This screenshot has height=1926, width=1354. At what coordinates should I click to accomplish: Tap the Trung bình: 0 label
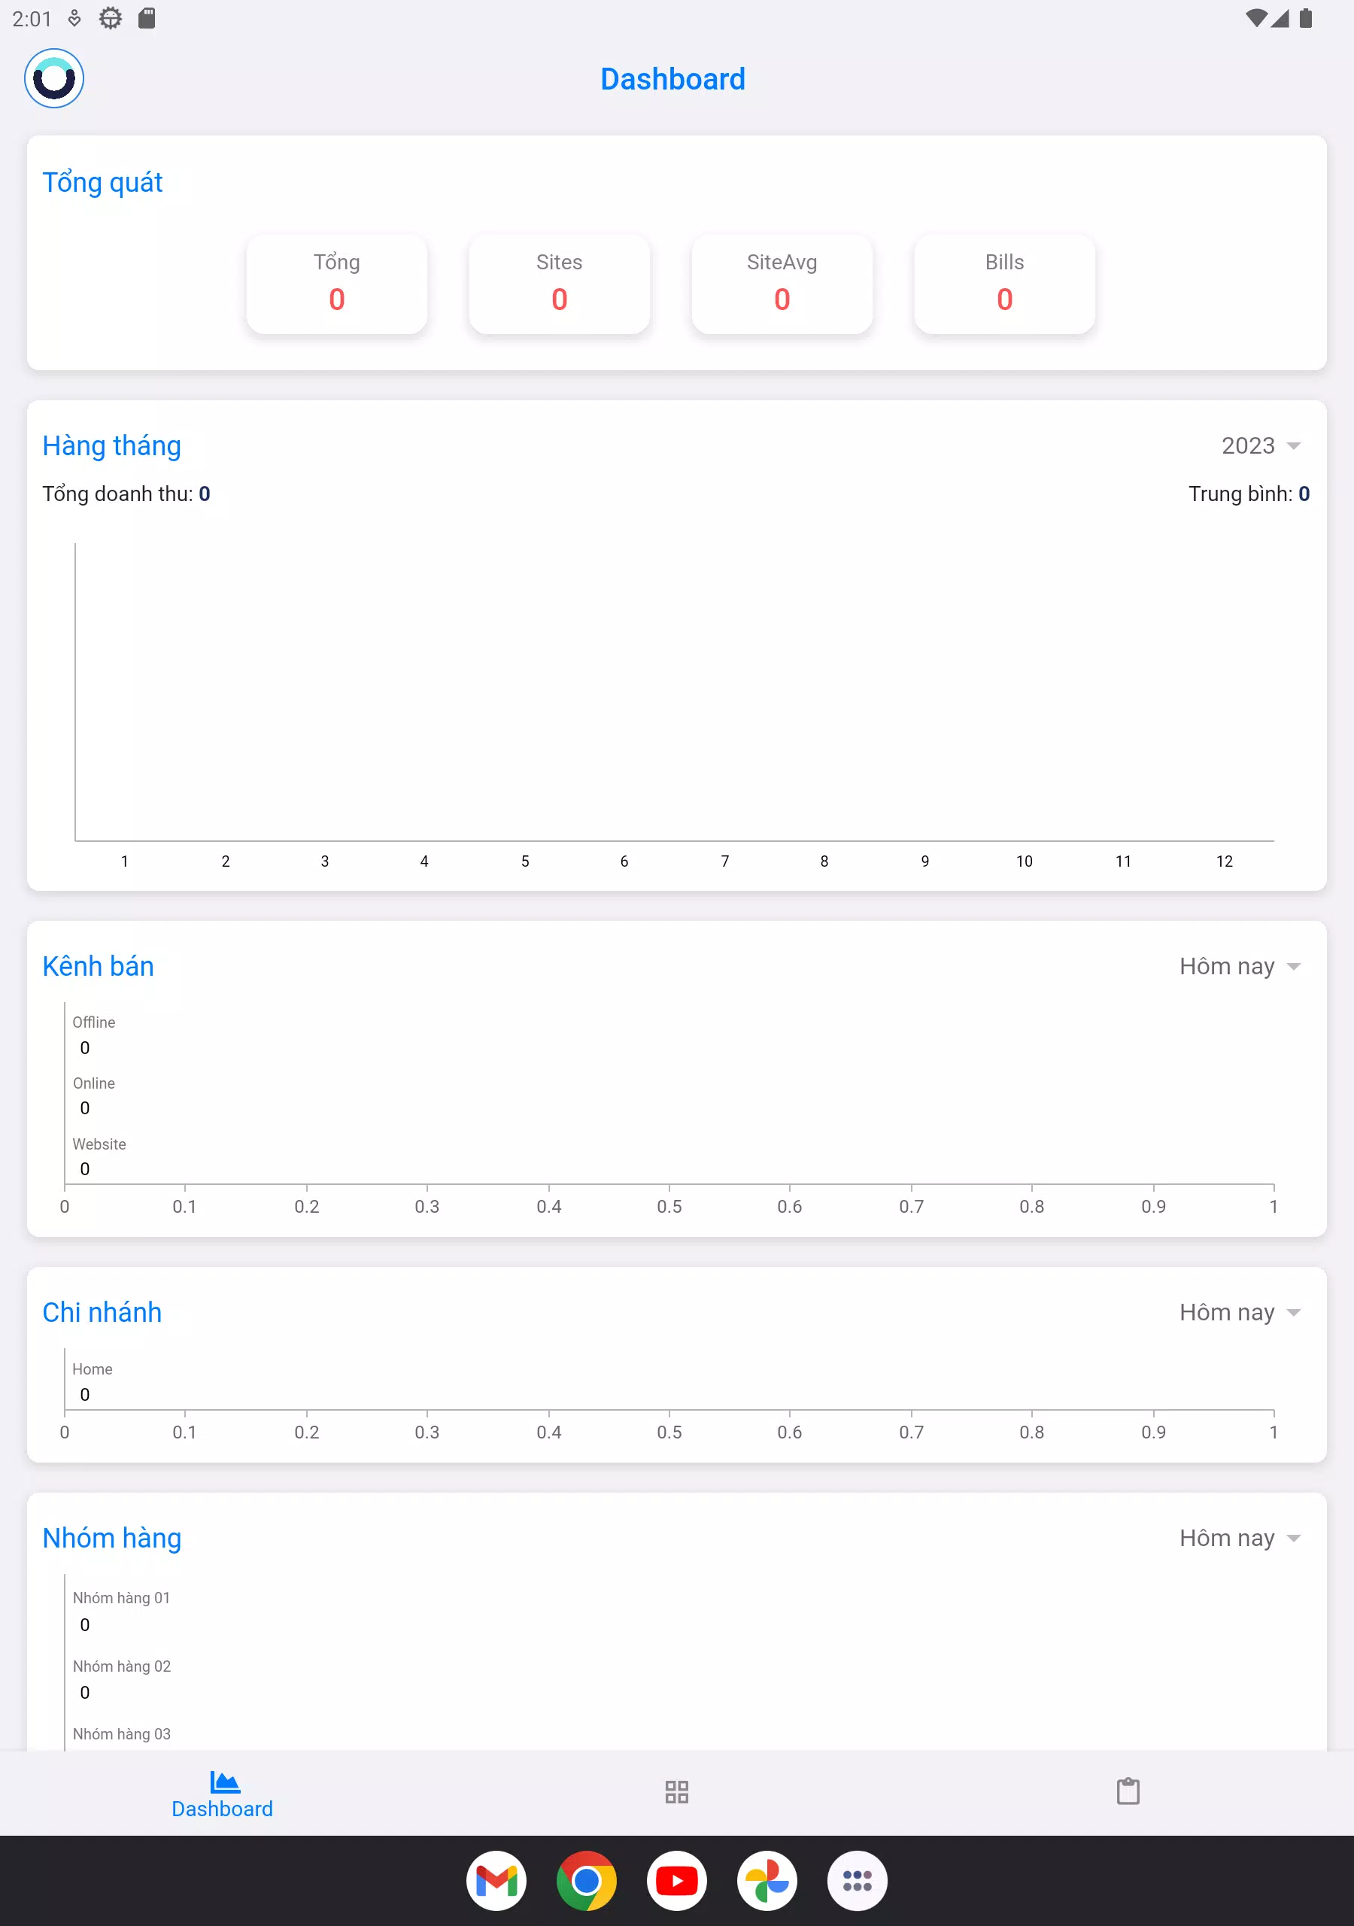click(1248, 494)
